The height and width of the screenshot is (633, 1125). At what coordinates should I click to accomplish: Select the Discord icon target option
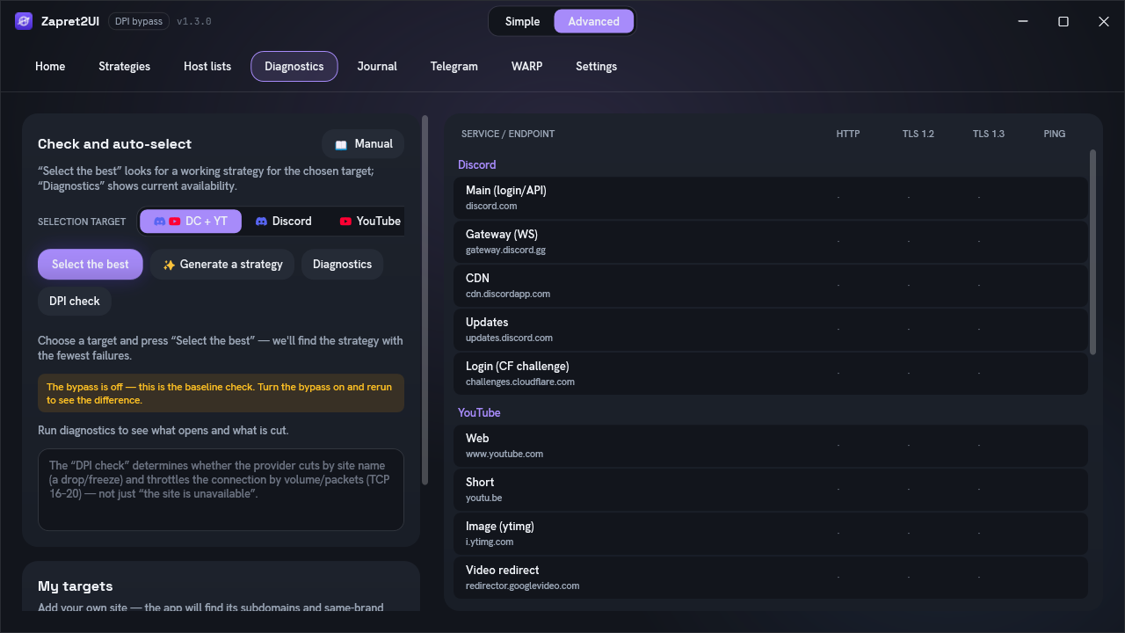283,222
